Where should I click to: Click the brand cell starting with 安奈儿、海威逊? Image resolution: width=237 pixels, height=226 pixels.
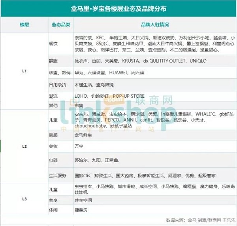pyautogui.click(x=155, y=120)
